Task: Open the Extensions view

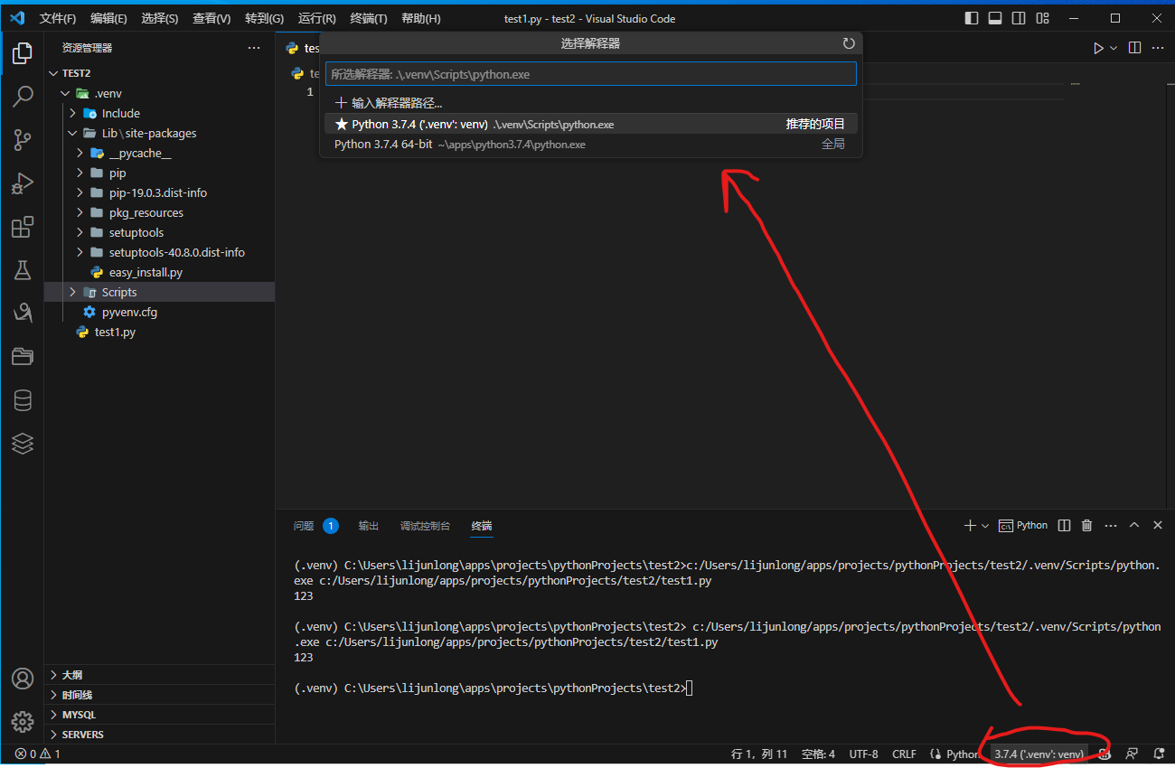Action: [x=23, y=226]
